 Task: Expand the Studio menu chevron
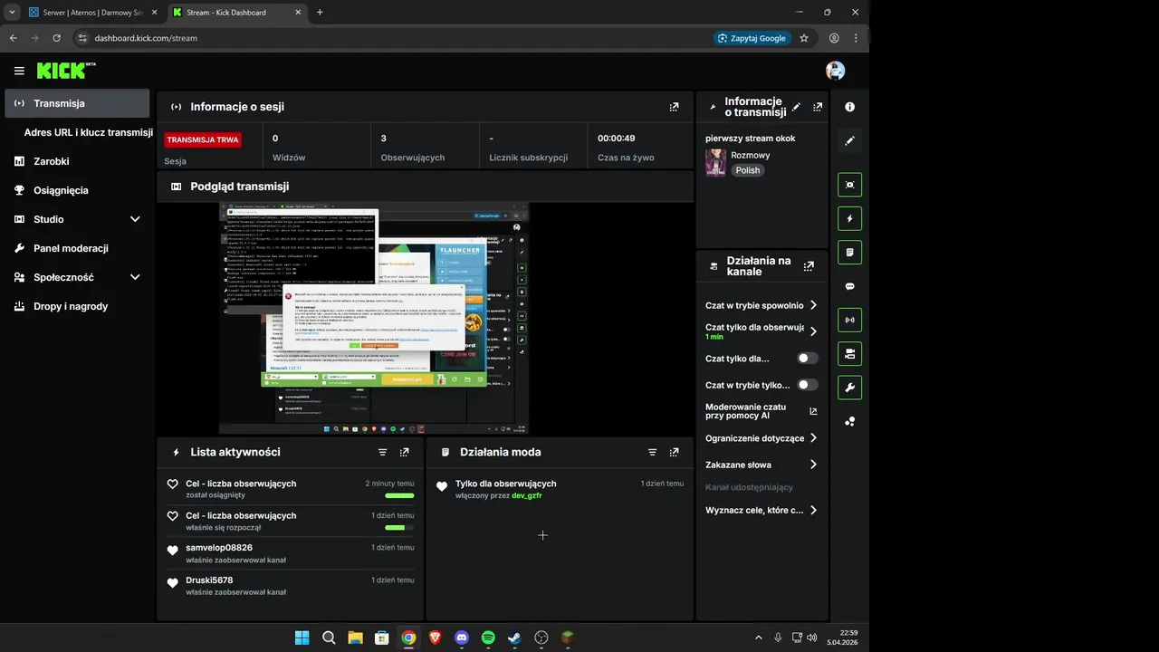point(135,219)
